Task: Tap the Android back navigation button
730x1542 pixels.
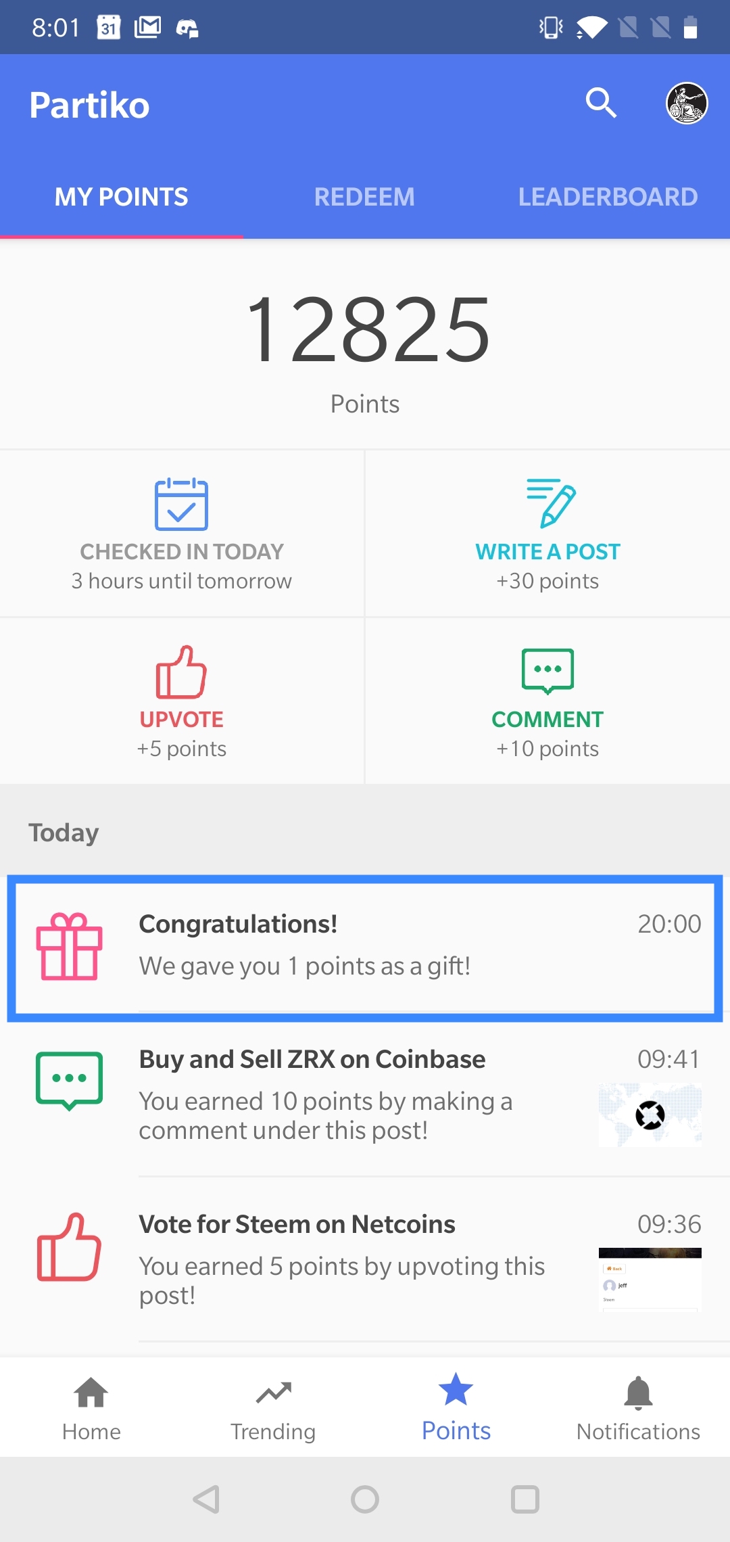Action: (206, 1499)
